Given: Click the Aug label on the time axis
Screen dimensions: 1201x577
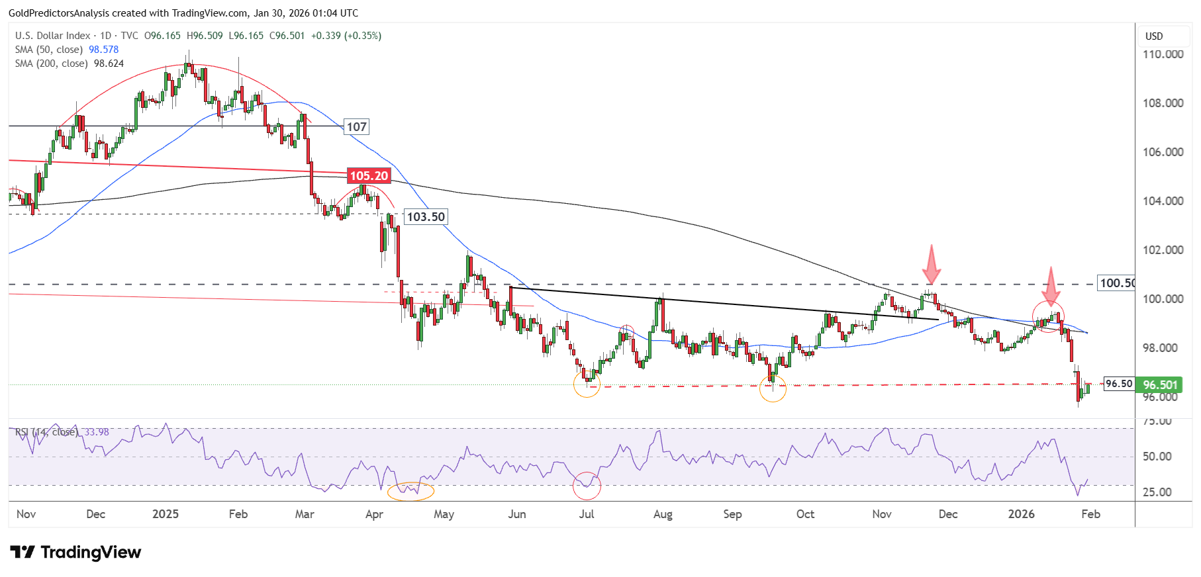Looking at the screenshot, I should [663, 514].
